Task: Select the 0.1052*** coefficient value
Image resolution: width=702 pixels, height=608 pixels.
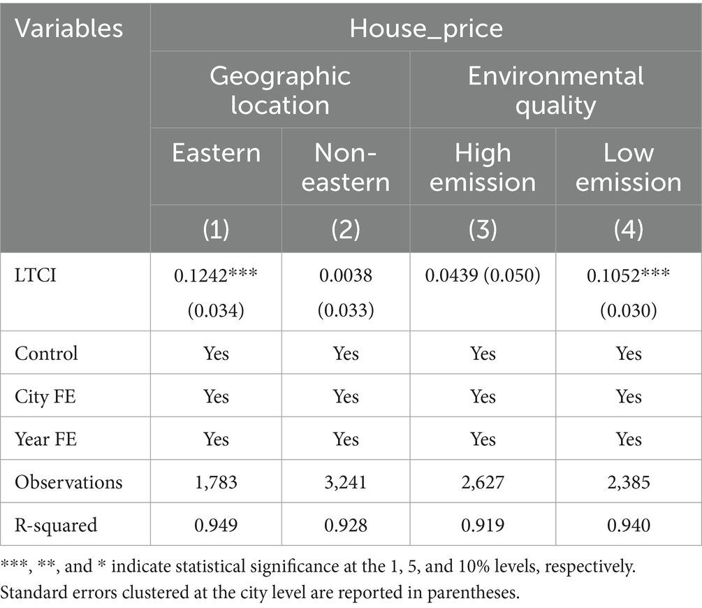Action: pyautogui.click(x=629, y=275)
